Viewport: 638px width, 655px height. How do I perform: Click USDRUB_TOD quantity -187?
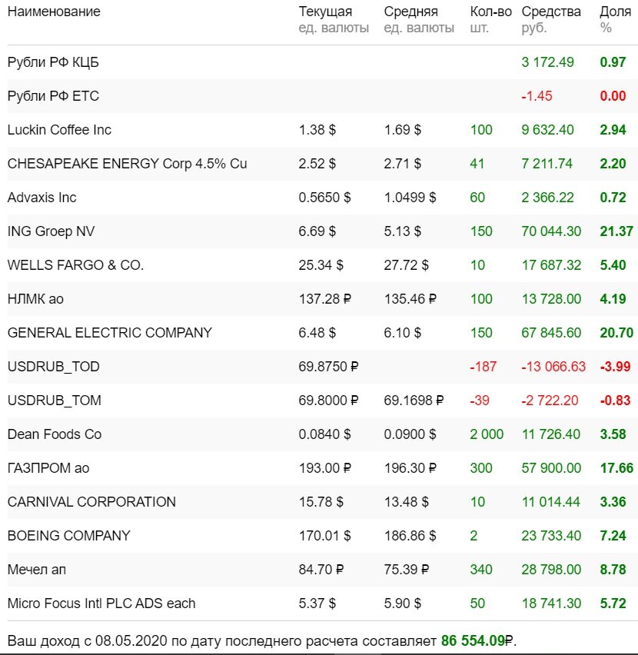[x=483, y=367]
